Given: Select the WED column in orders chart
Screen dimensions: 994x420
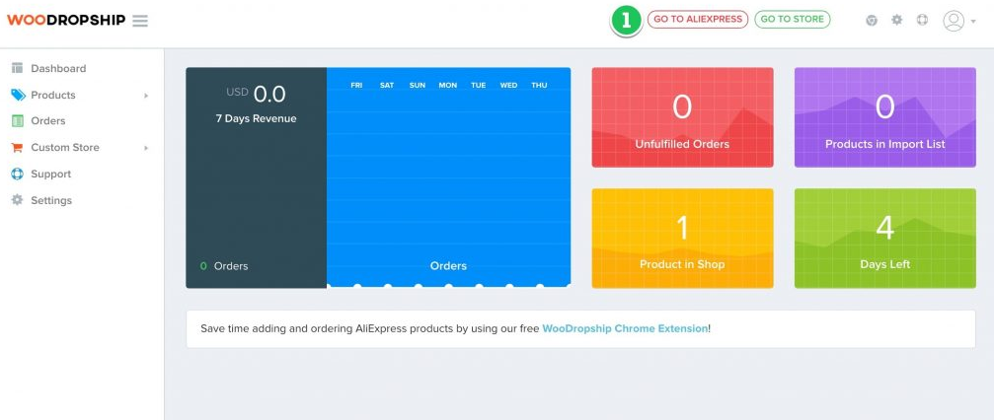Looking at the screenshot, I should tap(508, 86).
